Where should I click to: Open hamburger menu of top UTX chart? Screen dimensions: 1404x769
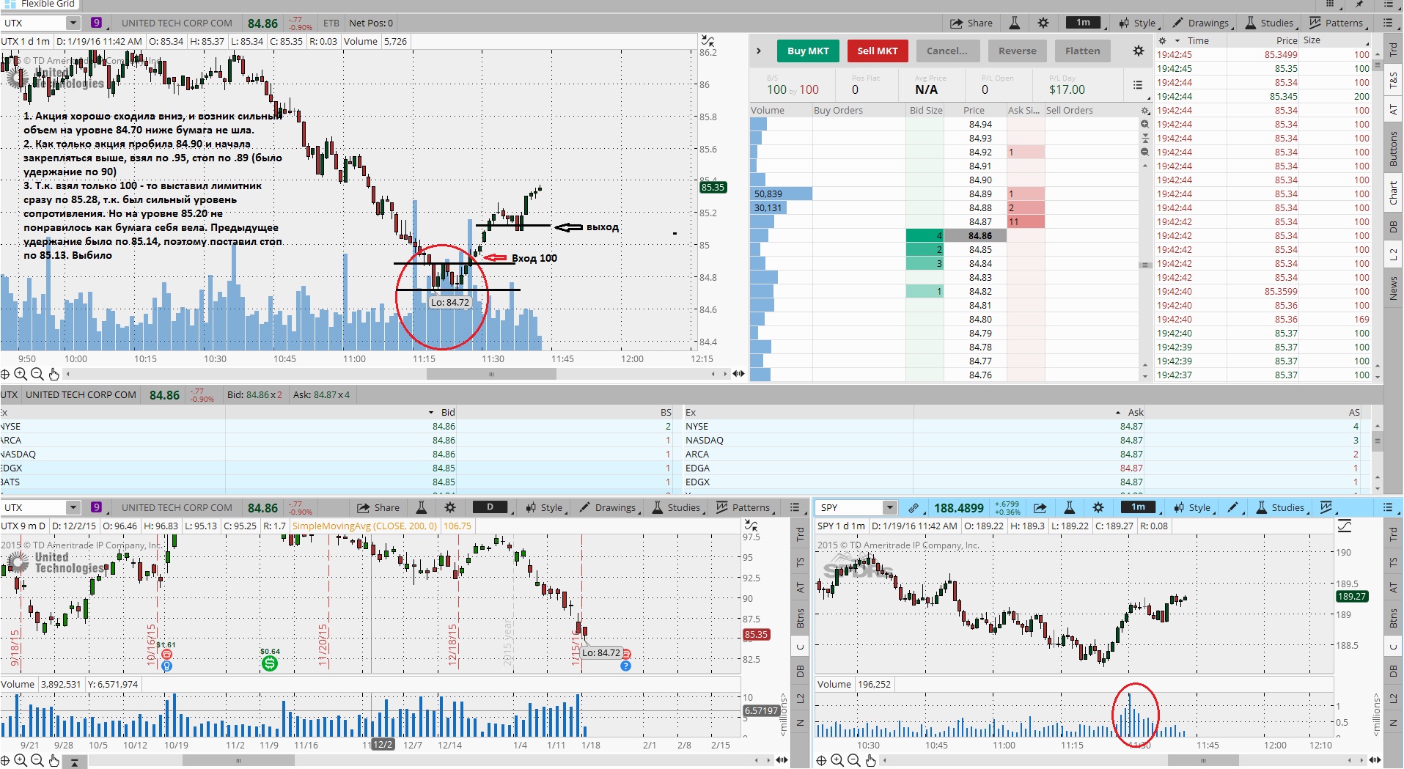pyautogui.click(x=1388, y=23)
